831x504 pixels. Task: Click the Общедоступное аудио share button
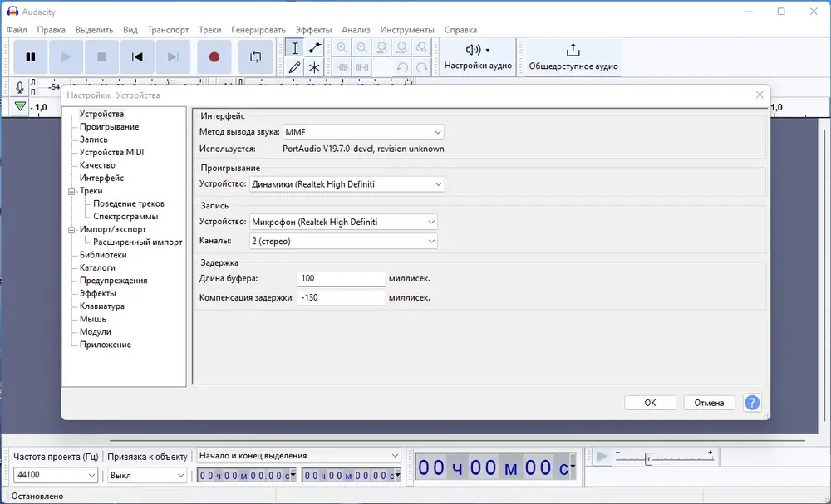[573, 57]
